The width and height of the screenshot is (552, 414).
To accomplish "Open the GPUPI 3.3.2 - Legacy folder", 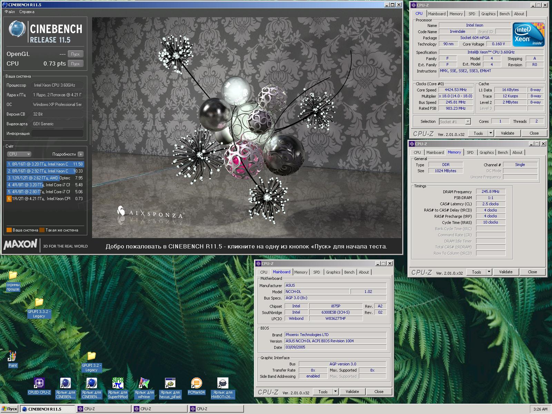I will pyautogui.click(x=39, y=308).
